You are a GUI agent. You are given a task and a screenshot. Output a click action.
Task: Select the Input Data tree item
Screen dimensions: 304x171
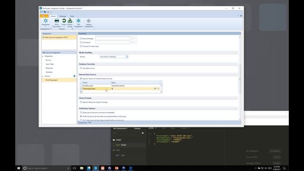(49, 64)
